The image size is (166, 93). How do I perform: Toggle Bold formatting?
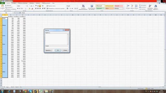(x=18, y=9)
